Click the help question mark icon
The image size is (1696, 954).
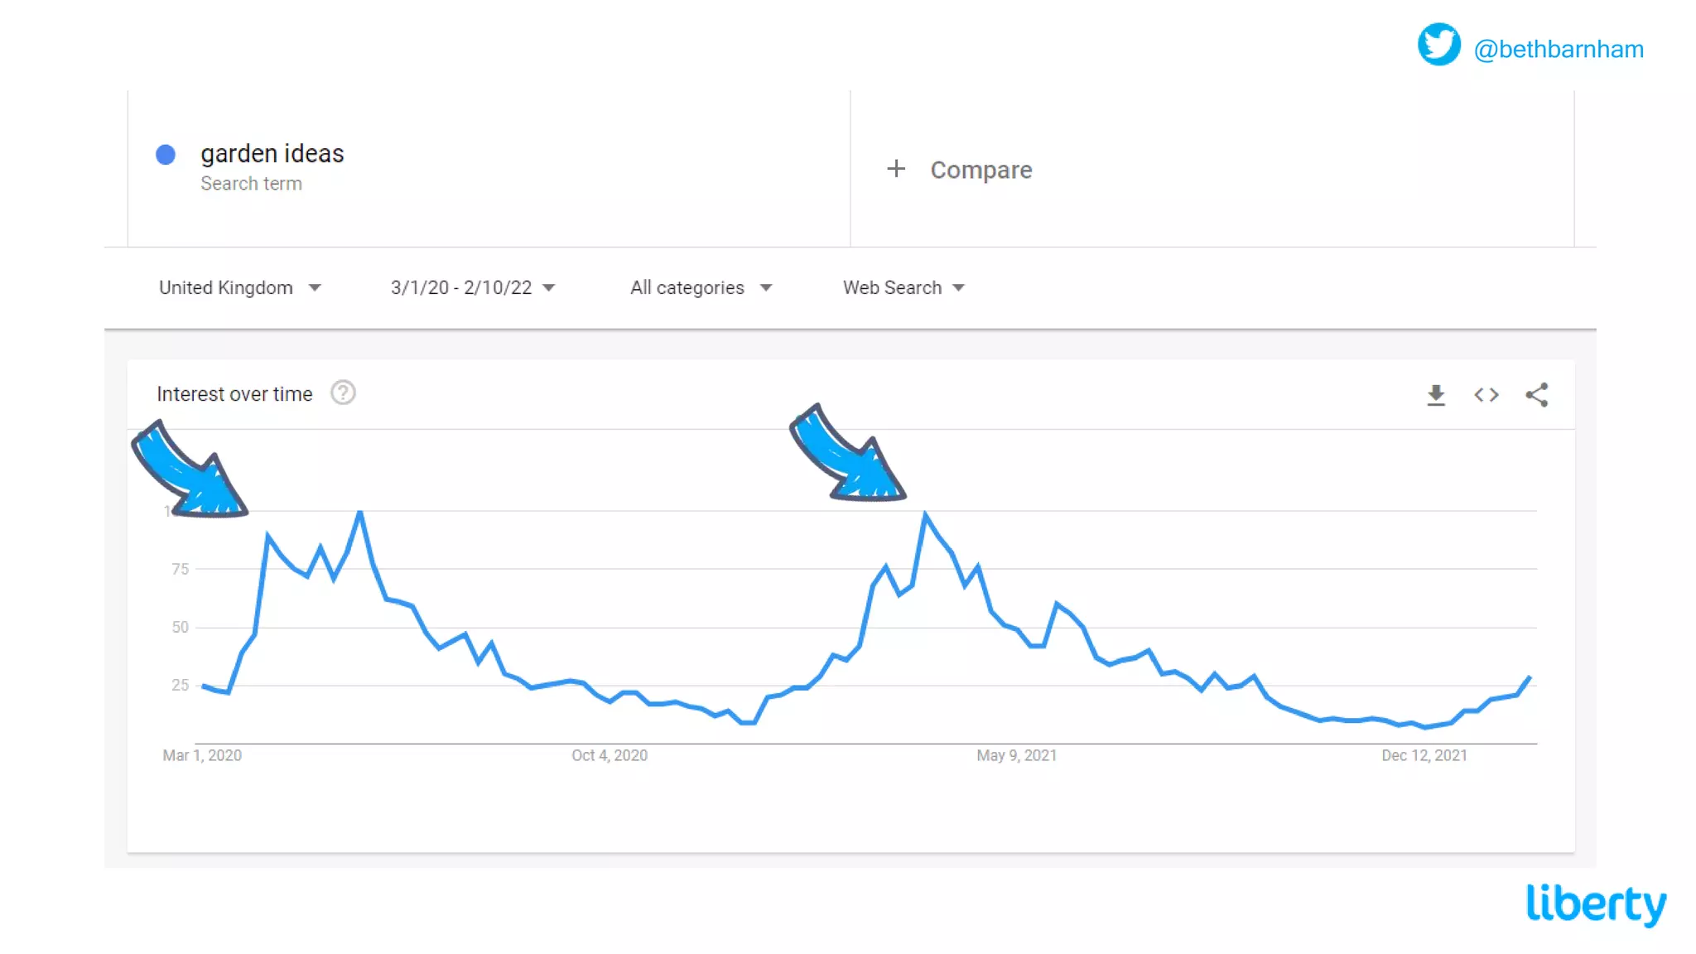(x=343, y=393)
